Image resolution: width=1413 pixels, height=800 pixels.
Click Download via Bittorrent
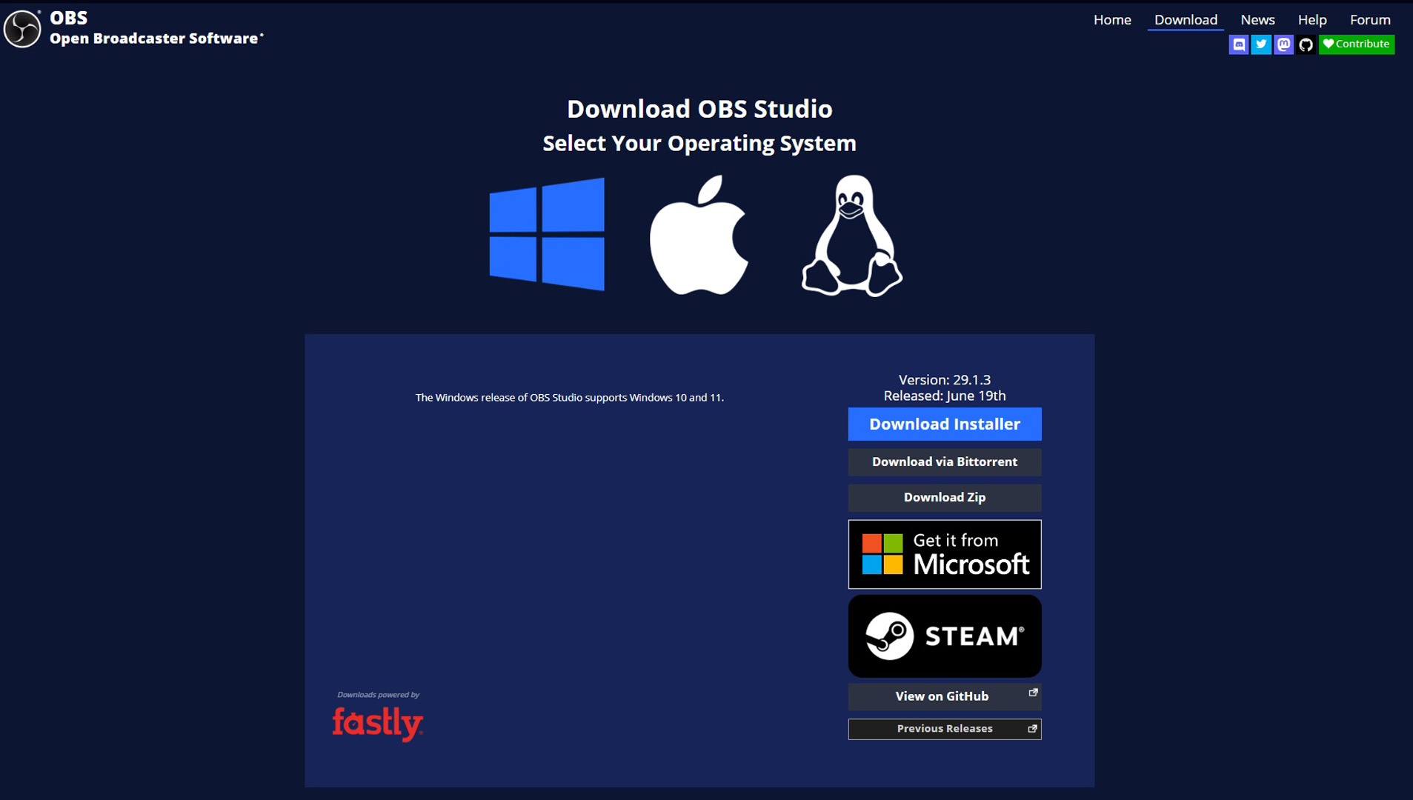pyautogui.click(x=944, y=461)
